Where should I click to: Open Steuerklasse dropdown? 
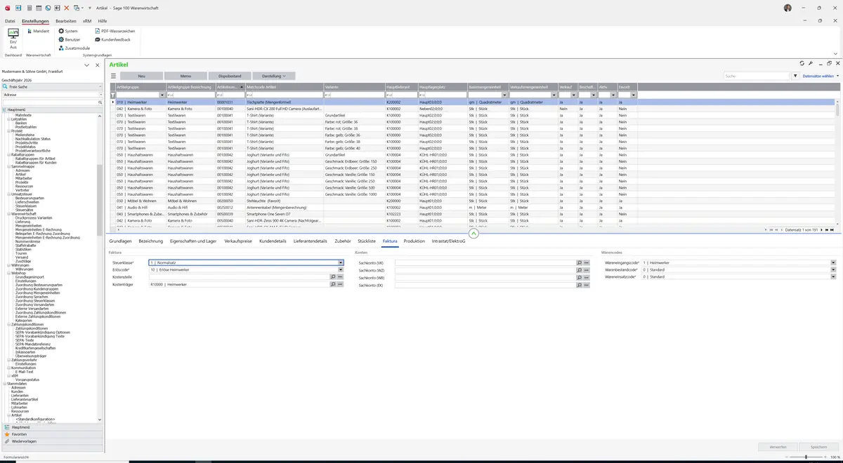click(x=341, y=262)
